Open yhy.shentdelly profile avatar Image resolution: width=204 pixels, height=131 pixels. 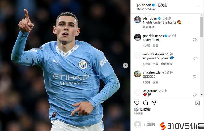point(138,74)
